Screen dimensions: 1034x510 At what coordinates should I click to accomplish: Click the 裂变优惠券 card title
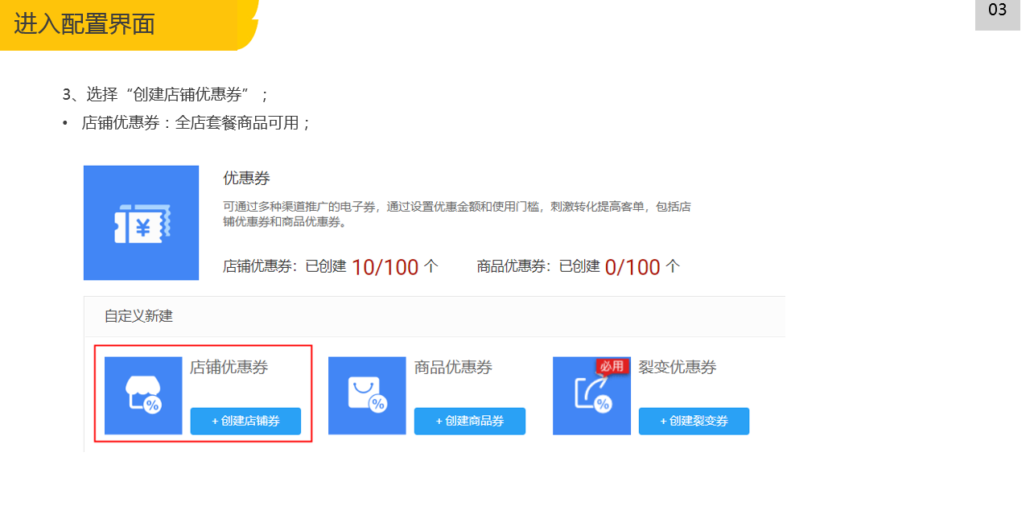pos(678,368)
